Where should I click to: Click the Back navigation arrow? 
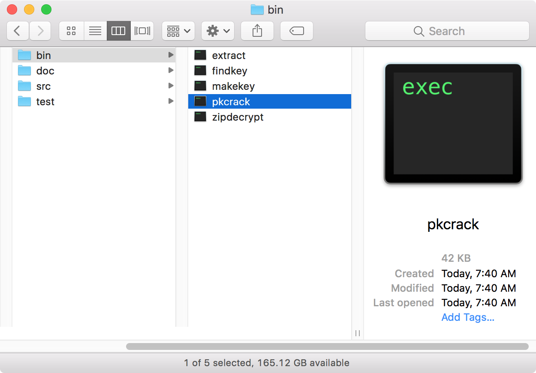[x=18, y=31]
